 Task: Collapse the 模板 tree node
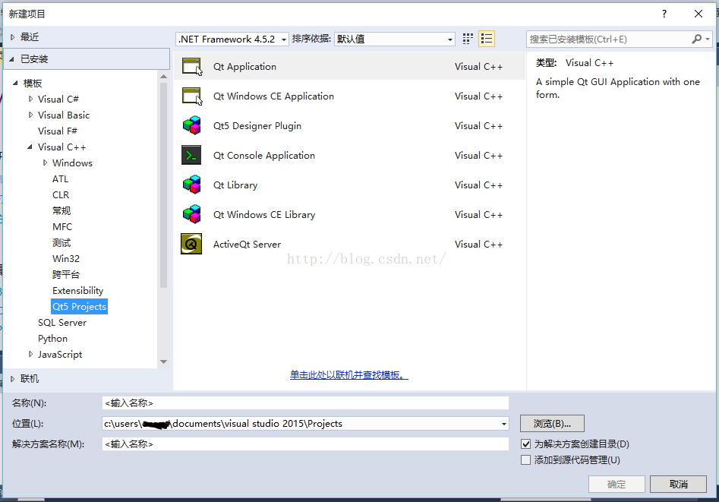pyautogui.click(x=15, y=83)
